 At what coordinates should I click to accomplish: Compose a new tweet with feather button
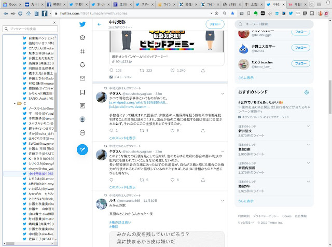coord(82,149)
